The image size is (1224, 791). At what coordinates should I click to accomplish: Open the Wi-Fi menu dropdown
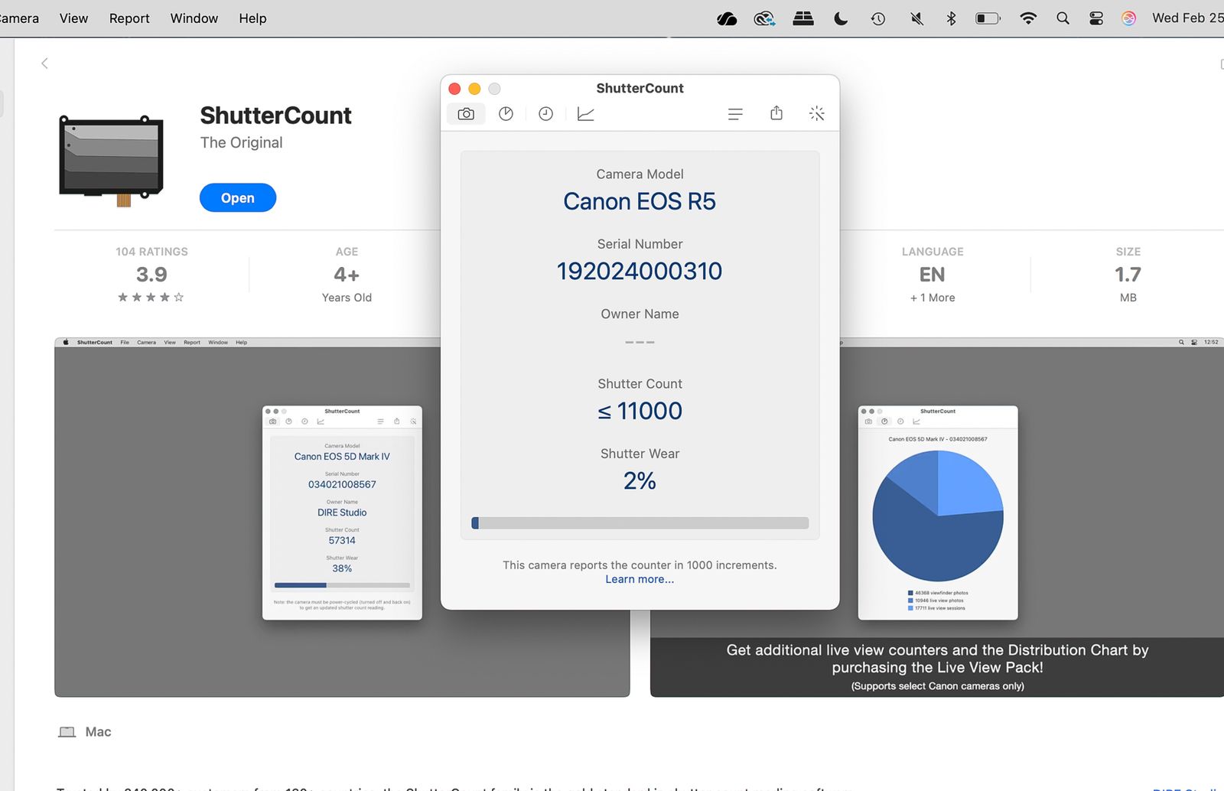pos(1028,18)
